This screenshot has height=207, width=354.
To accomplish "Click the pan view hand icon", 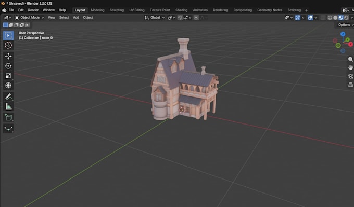I will (350, 67).
